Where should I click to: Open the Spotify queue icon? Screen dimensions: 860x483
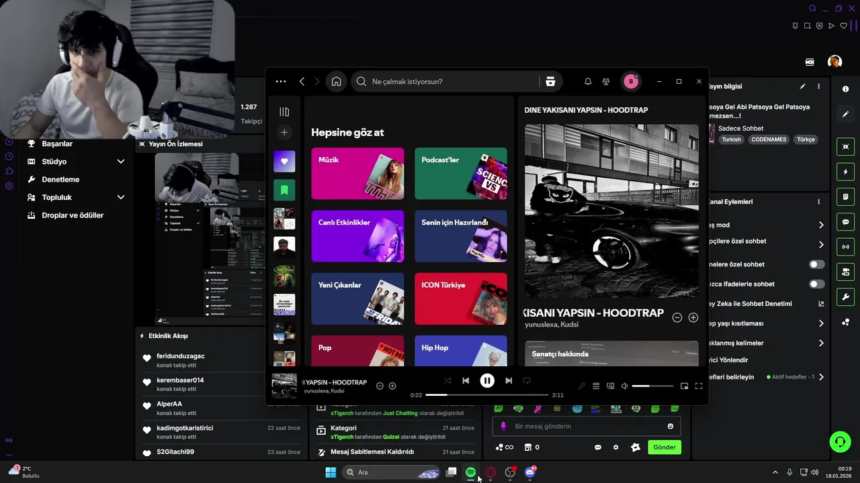(x=596, y=386)
